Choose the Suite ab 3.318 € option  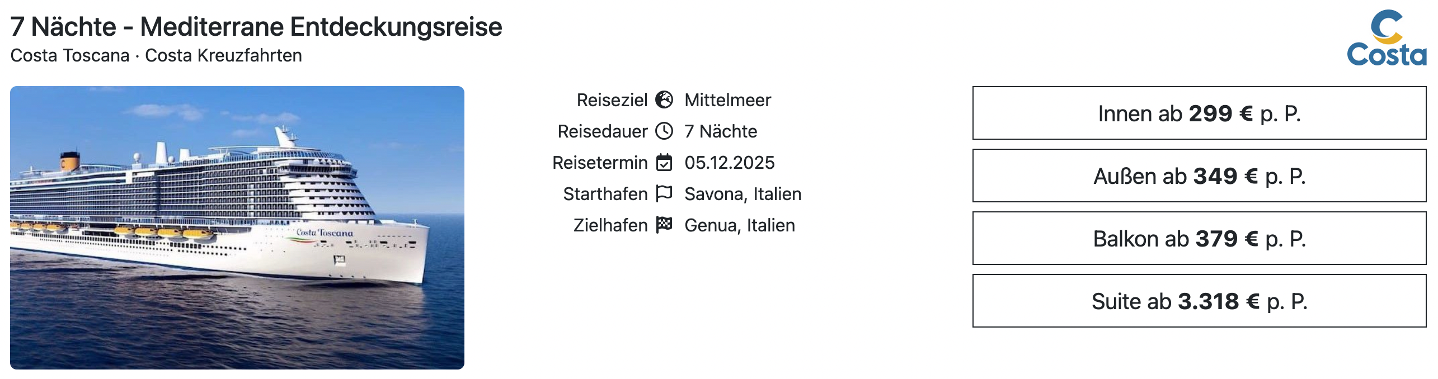pyautogui.click(x=1199, y=301)
